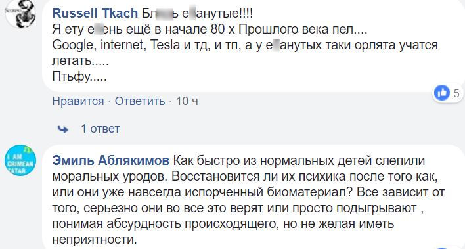Open the 10 ч comment timestamp
This screenshot has height=249, width=465.
pos(187,101)
